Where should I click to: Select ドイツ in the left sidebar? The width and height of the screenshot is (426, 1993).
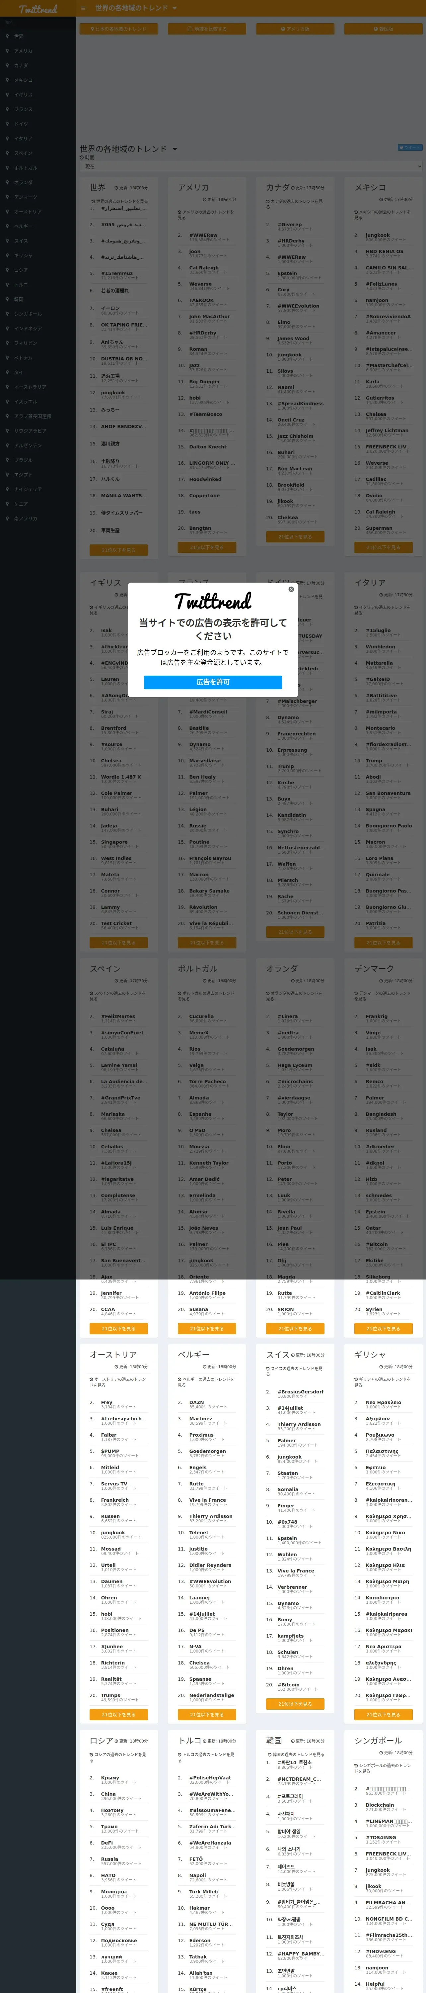click(x=21, y=124)
